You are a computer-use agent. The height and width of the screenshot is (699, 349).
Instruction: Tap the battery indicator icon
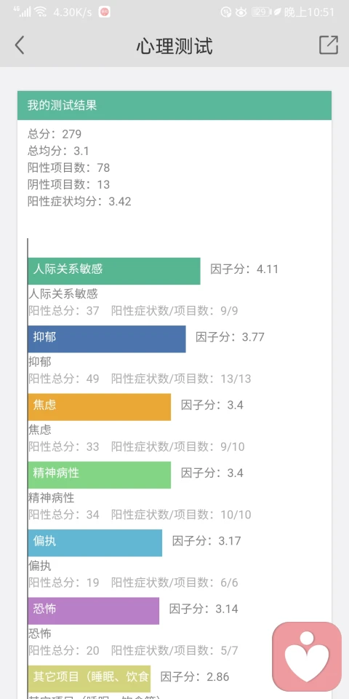pyautogui.click(x=261, y=12)
